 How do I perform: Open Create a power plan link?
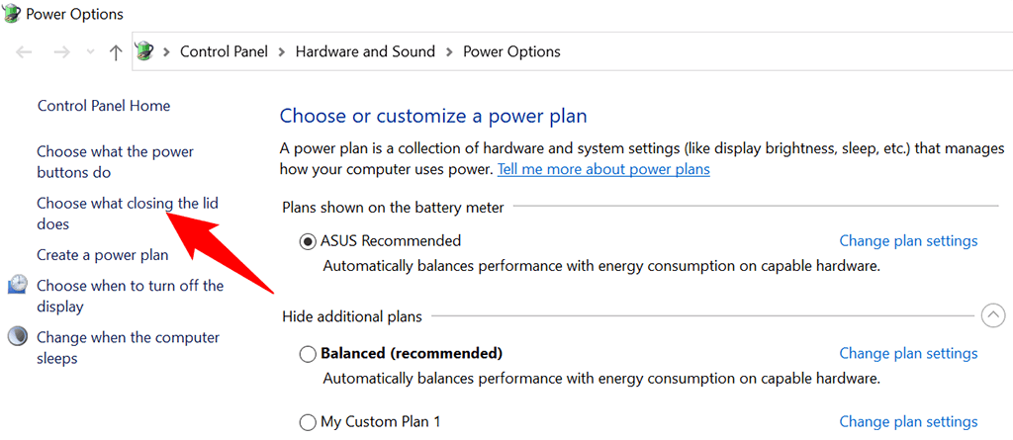[102, 255]
